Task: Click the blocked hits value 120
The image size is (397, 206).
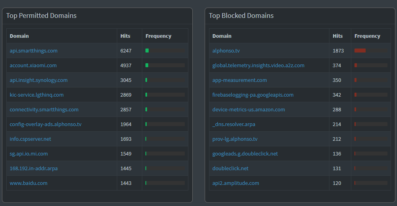Action: pyautogui.click(x=337, y=183)
